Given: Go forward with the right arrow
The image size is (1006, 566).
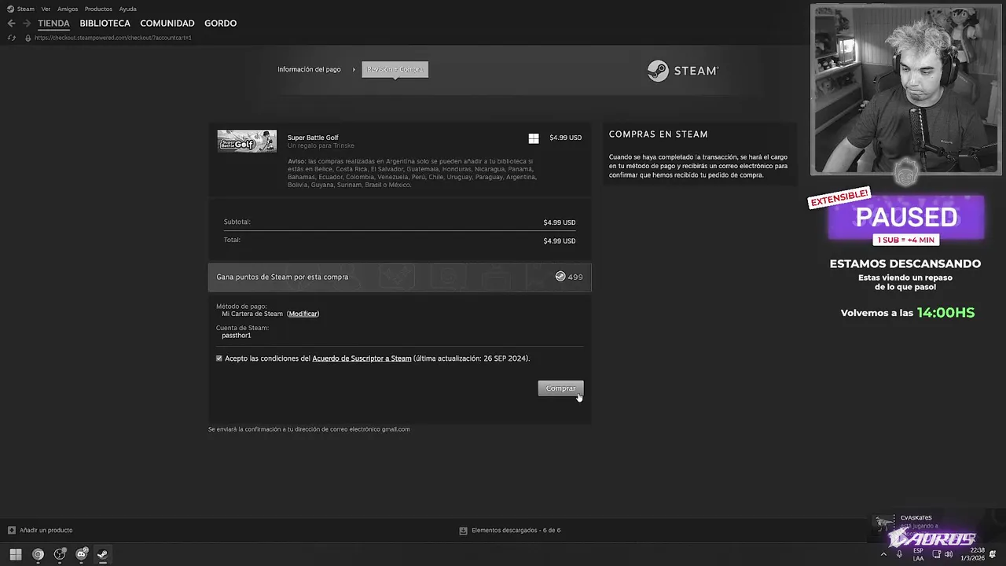Looking at the screenshot, I should coord(27,24).
